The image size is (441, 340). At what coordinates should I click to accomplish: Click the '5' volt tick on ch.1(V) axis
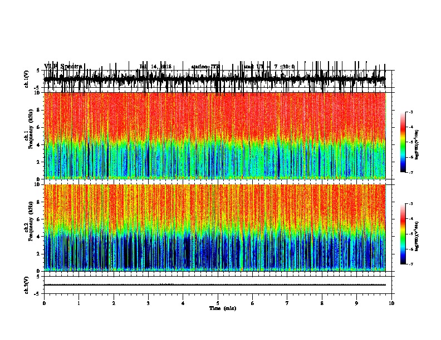click(x=38, y=71)
